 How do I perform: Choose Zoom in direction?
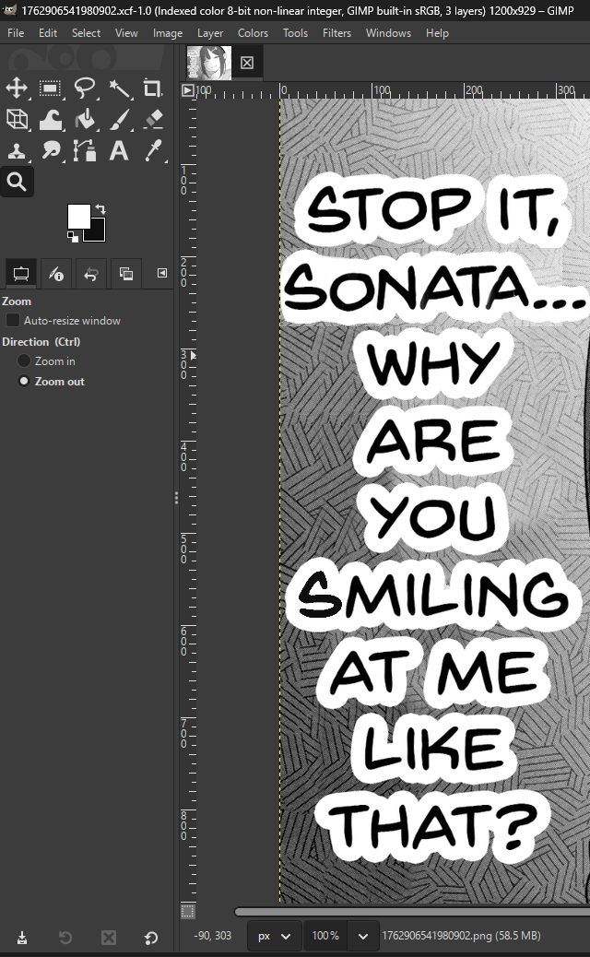(x=24, y=361)
